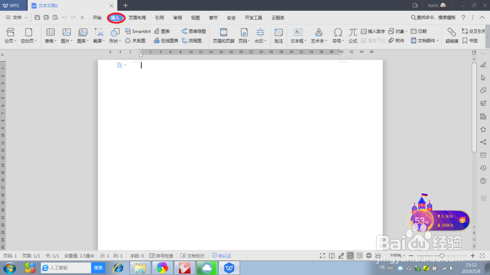This screenshot has width=490, height=275.
Task: Save the document from quick toolbar
Action: [37, 18]
